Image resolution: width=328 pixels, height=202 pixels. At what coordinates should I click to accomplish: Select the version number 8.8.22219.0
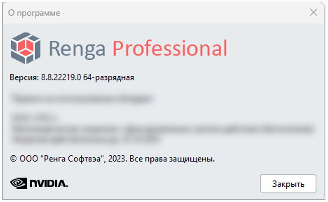click(61, 77)
